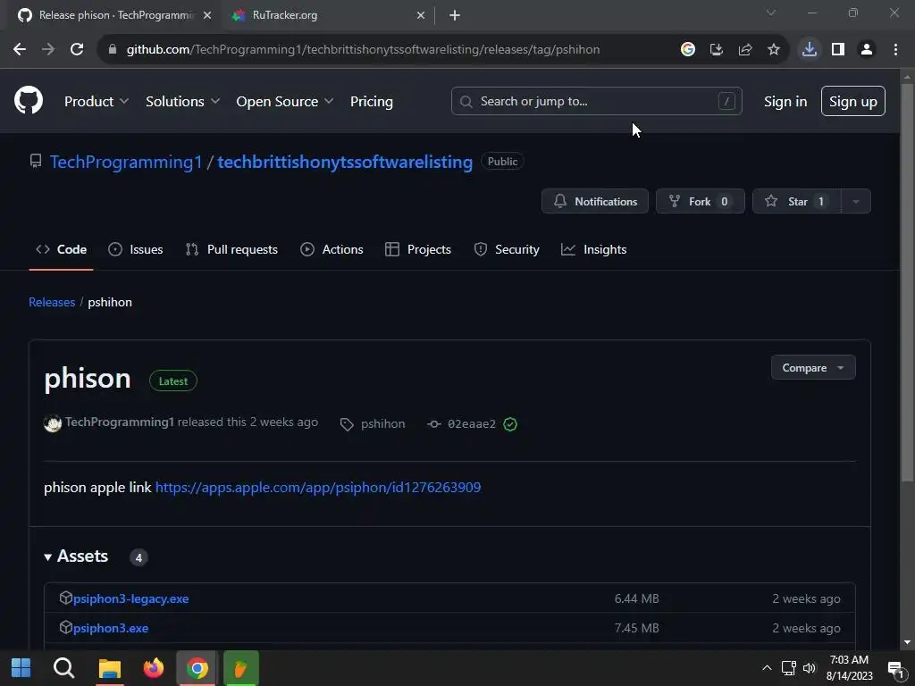Fork the repository

pos(701,201)
